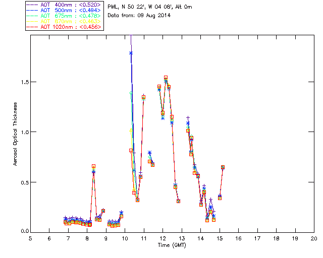323x258 pixels.
Task: Click the x-axis tick label 5
Action: click(30, 238)
